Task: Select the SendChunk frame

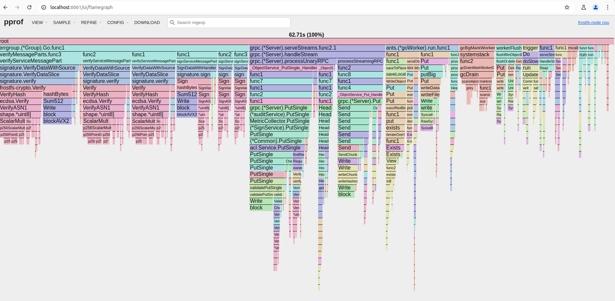Action: 348,154
